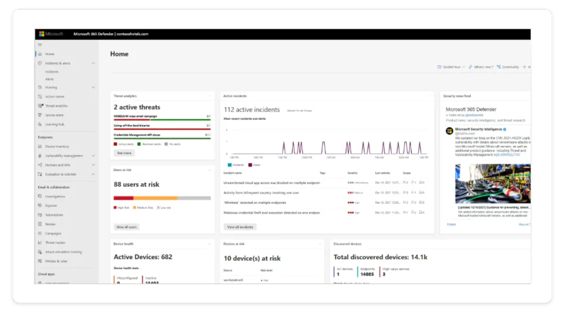Click the View all users button
565x313 pixels.
pos(126,227)
